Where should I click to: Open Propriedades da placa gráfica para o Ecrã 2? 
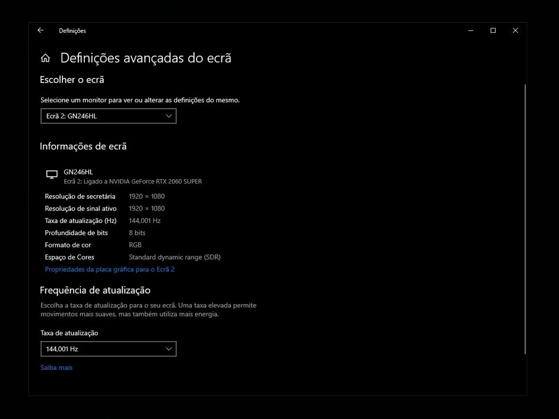pyautogui.click(x=109, y=269)
